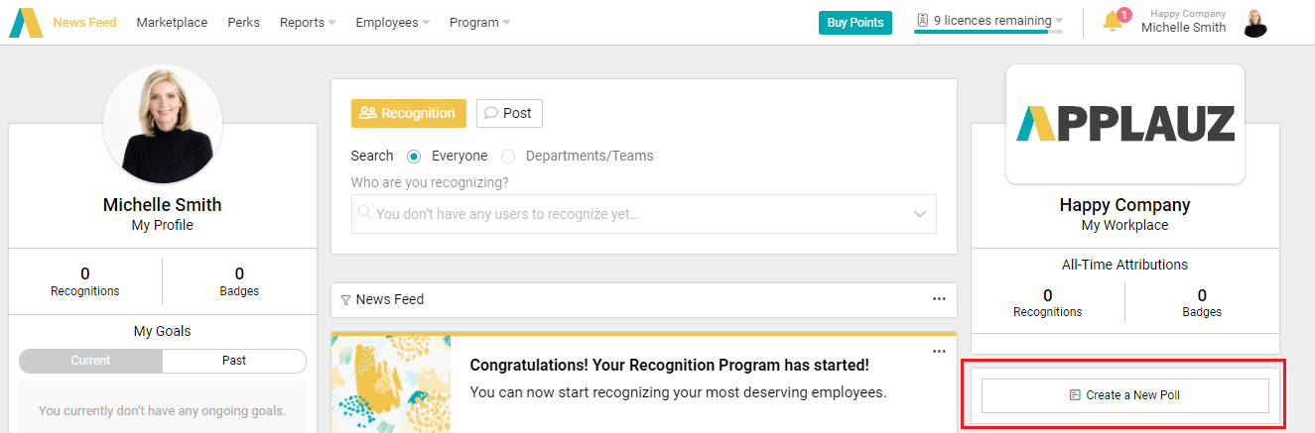The image size is (1315, 433).
Task: Click the Create a New Poll icon
Action: tap(1075, 395)
